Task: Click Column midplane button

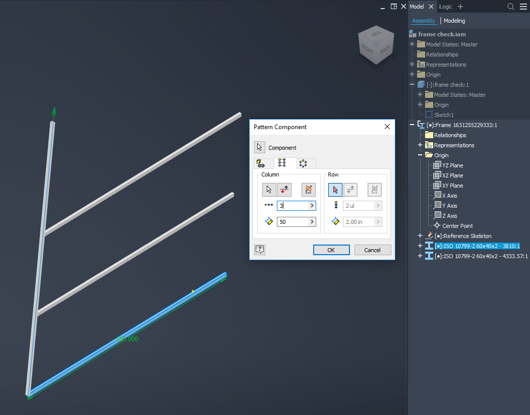Action: [308, 190]
